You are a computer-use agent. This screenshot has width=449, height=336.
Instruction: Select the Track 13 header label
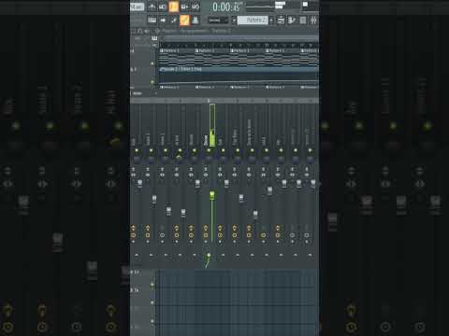tap(135, 273)
